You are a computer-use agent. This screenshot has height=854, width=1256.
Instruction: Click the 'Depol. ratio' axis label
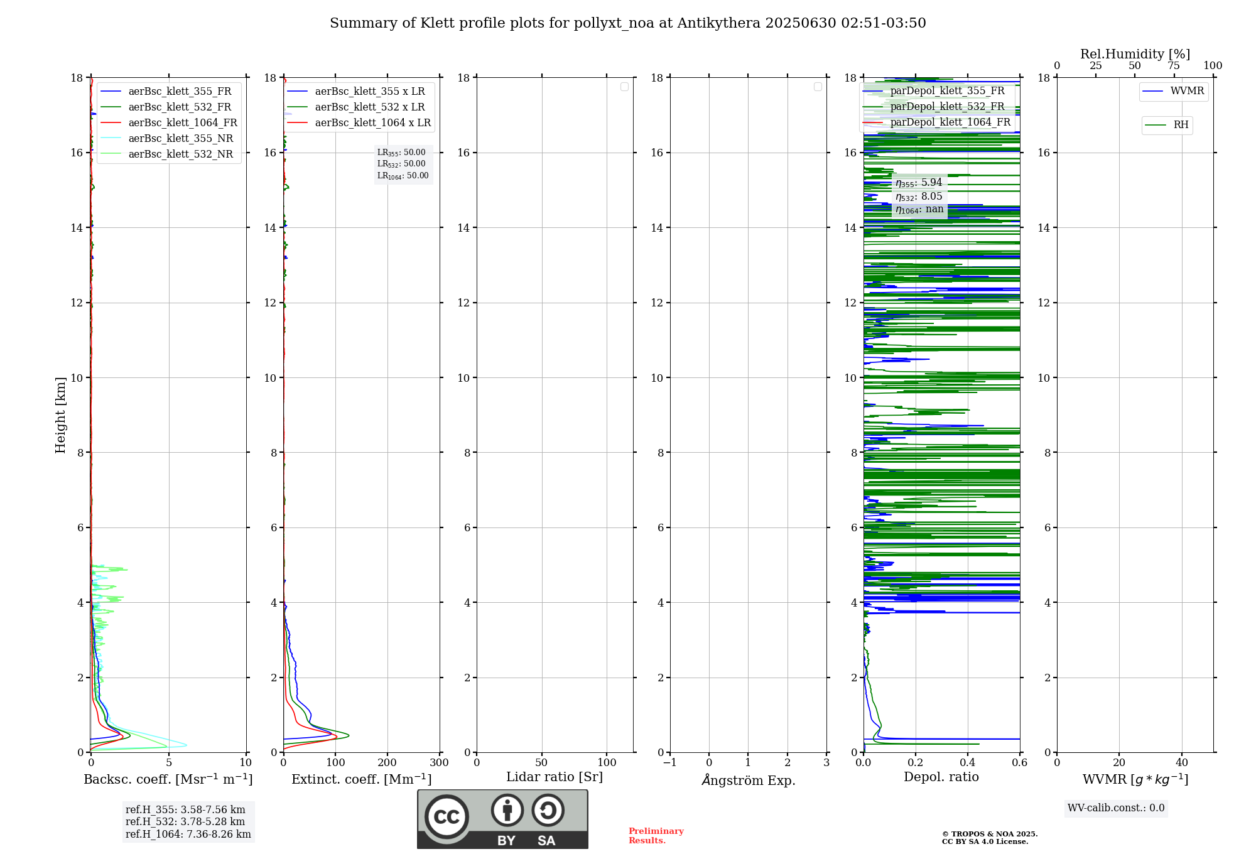[941, 777]
